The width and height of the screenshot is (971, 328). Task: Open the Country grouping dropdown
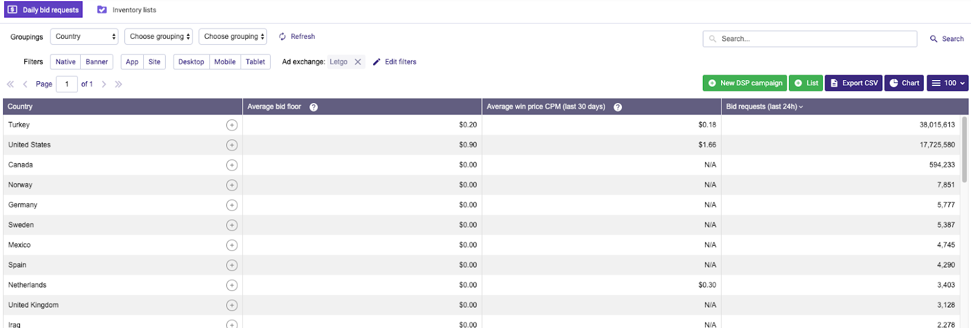[x=84, y=36]
